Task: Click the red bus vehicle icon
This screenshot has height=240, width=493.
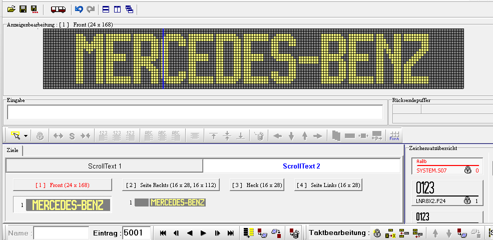Action: [x=58, y=9]
